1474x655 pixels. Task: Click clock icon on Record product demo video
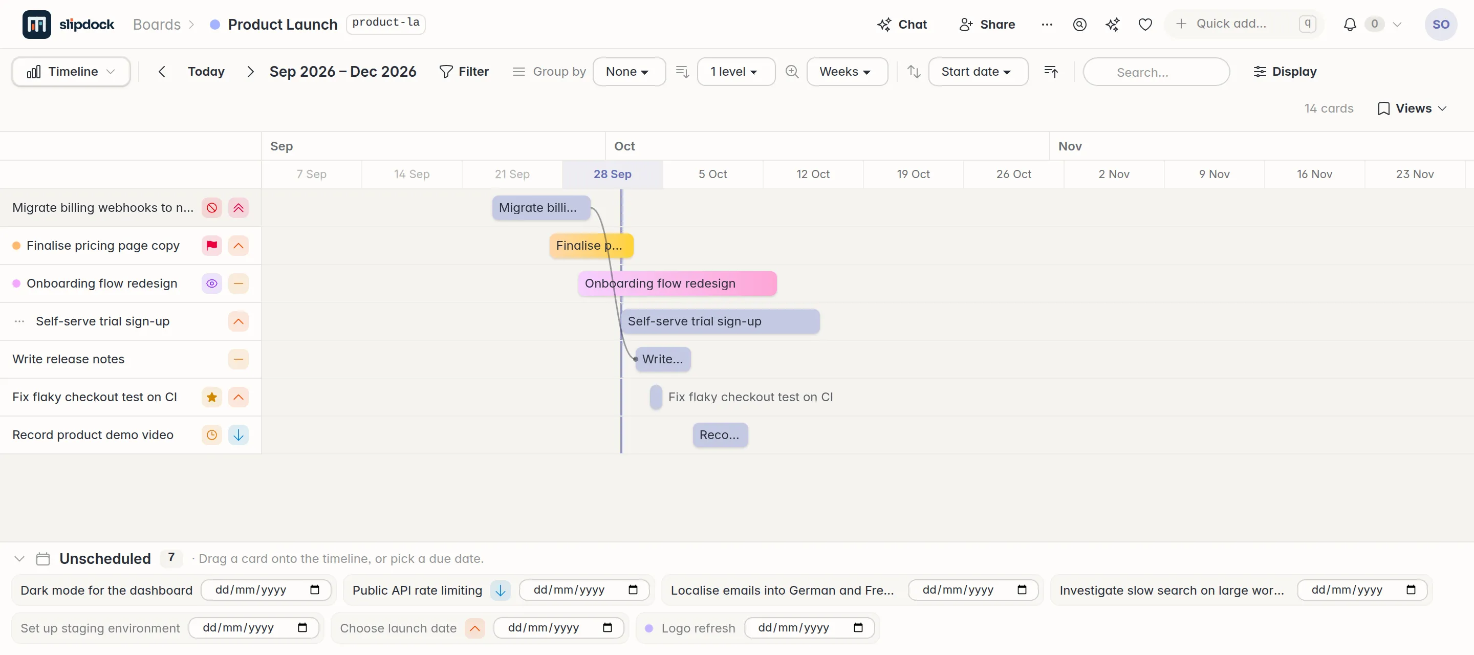pos(212,435)
